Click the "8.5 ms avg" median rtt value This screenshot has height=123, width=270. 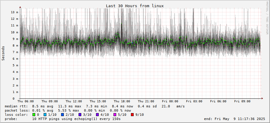click(x=43, y=106)
